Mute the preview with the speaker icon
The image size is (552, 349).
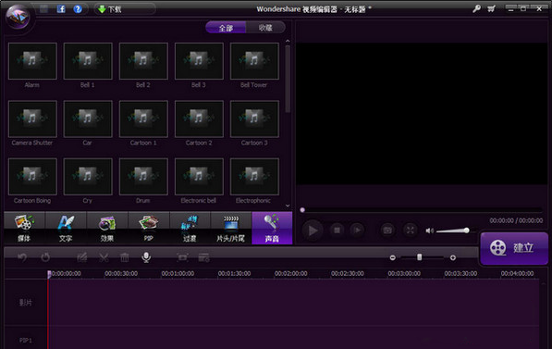coord(430,231)
